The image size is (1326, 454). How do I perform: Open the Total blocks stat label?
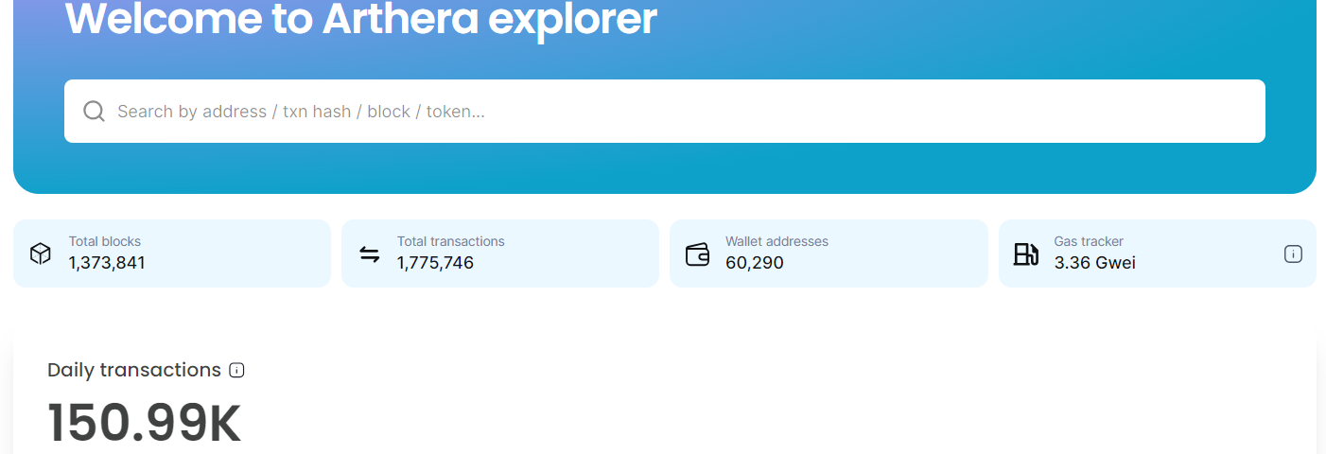[x=105, y=241]
